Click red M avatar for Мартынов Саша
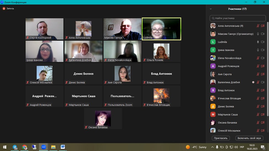 point(213,114)
